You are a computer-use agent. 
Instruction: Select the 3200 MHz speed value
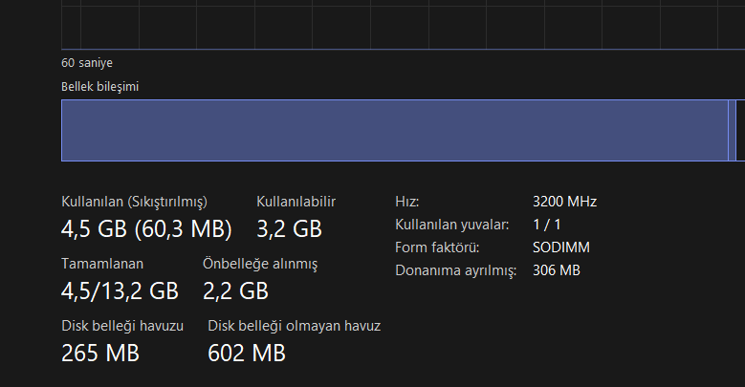click(564, 202)
